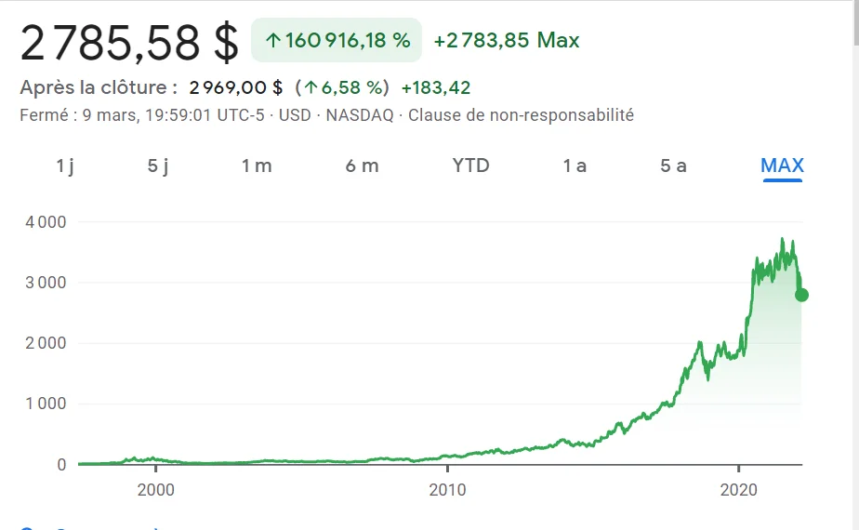
Task: Switch to the 5 j range tab
Action: click(x=158, y=166)
